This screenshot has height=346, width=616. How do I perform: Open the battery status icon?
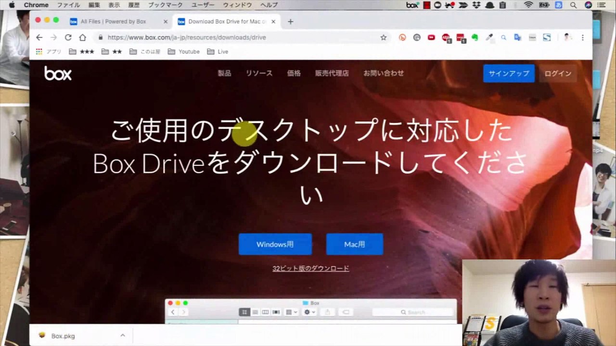(544, 5)
